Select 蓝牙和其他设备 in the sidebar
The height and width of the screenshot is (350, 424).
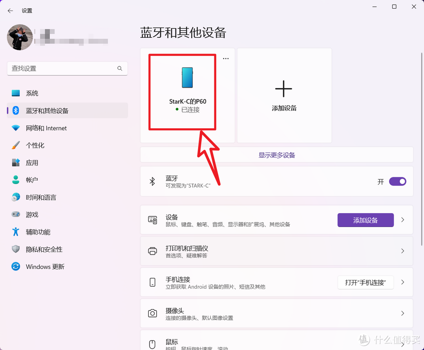pos(68,111)
